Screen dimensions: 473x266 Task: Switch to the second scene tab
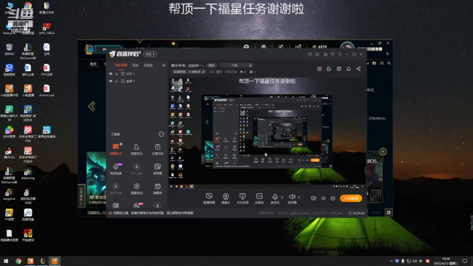pos(135,66)
